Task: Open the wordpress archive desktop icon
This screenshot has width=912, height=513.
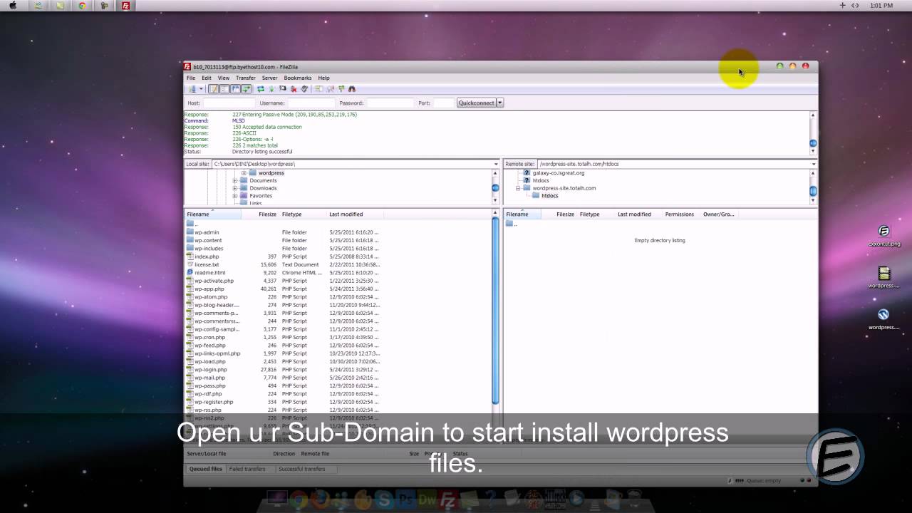Action: [883, 277]
